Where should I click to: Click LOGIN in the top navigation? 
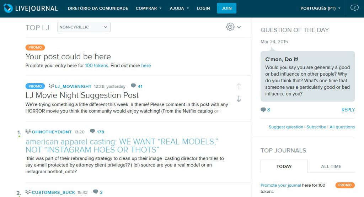(203, 9)
